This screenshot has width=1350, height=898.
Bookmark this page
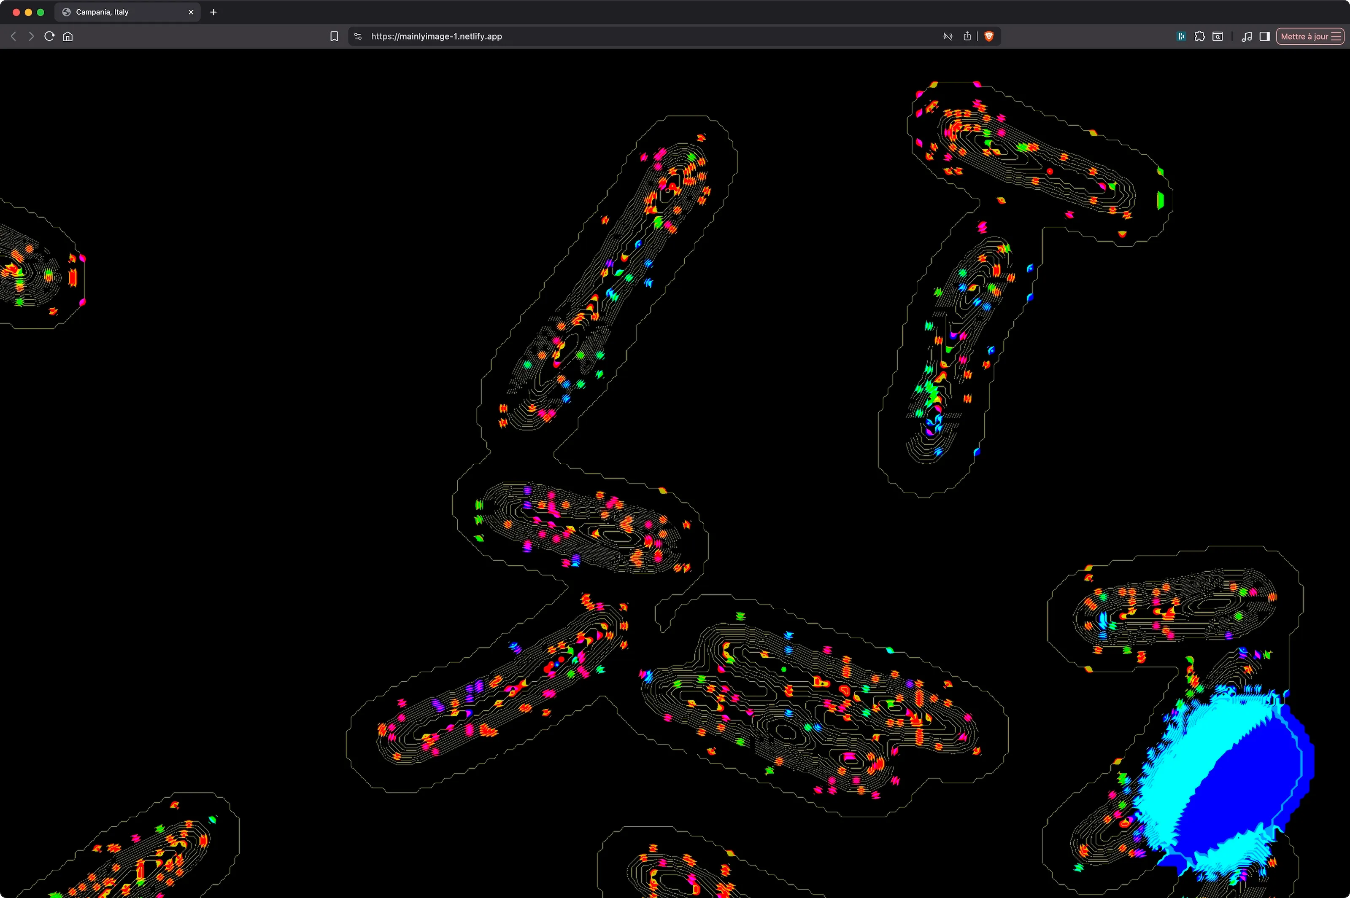[334, 36]
